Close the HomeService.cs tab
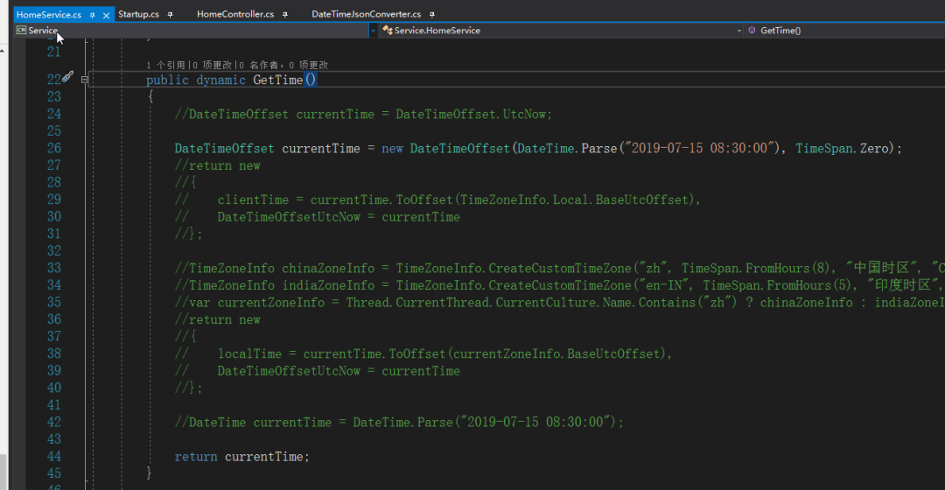This screenshot has width=945, height=490. click(105, 14)
